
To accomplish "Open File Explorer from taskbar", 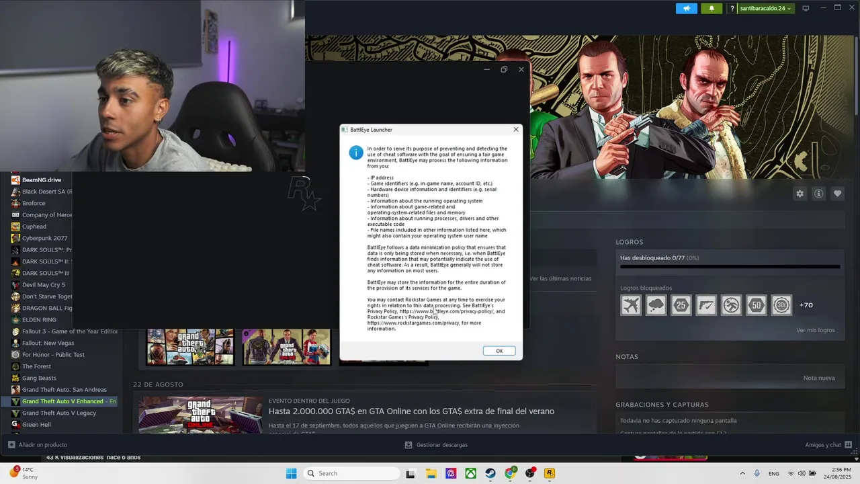I will 431,473.
